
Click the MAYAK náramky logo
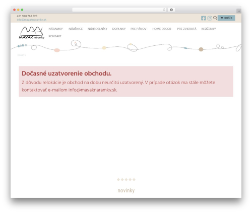coord(31,33)
